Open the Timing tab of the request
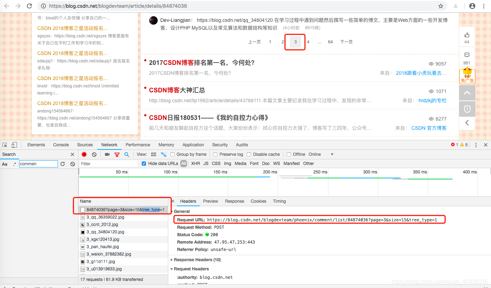The image size is (491, 288). [x=279, y=201]
